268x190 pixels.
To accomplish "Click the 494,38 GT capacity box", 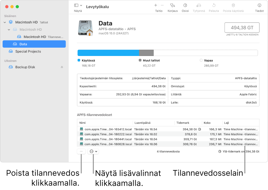I will point(242,28).
